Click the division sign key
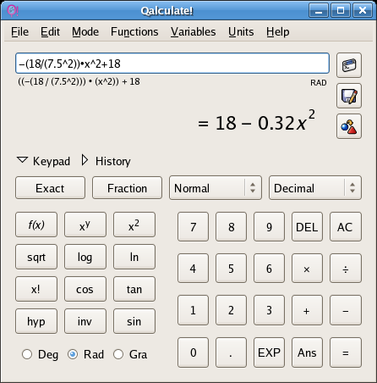 (x=346, y=269)
